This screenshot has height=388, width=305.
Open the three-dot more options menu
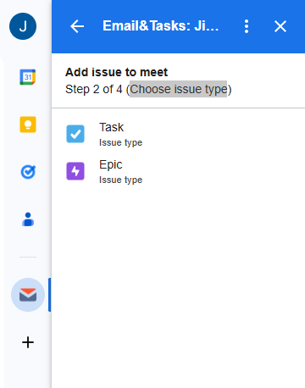pyautogui.click(x=247, y=26)
